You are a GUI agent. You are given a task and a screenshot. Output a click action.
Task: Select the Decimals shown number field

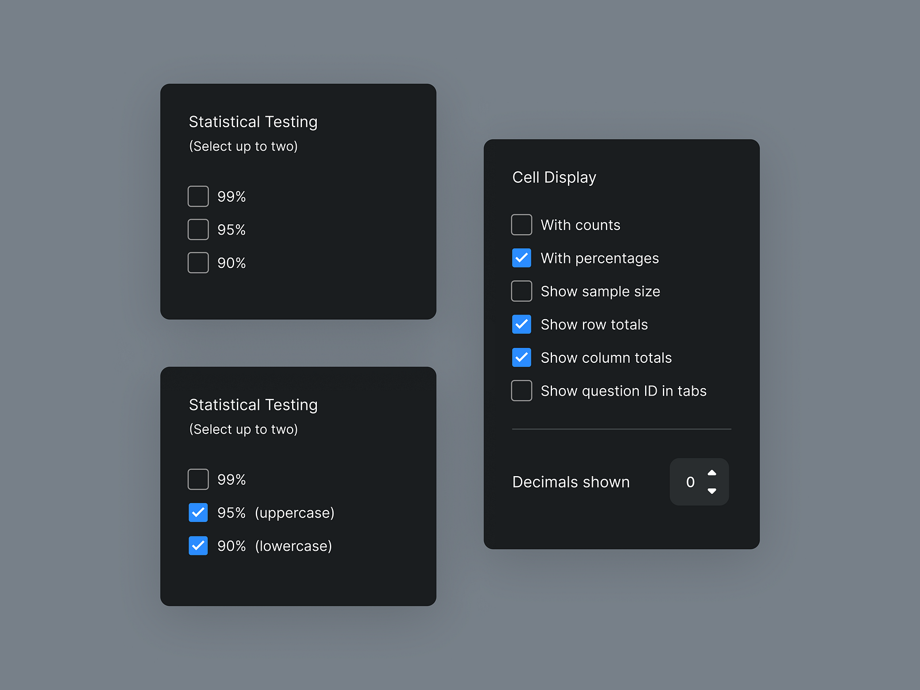[690, 482]
